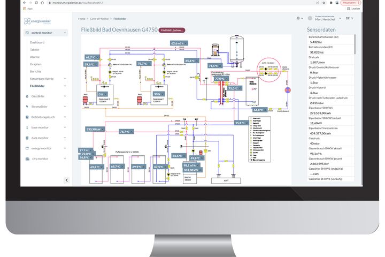The image size is (385, 257).
Task: Open the Alarme sidebar item
Action: tap(35, 57)
